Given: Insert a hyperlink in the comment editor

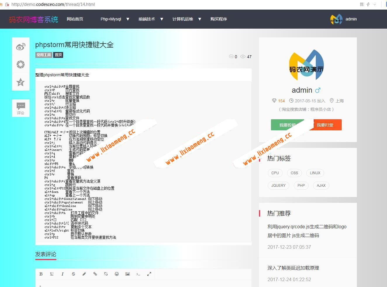Looking at the screenshot, I should click(95, 274).
